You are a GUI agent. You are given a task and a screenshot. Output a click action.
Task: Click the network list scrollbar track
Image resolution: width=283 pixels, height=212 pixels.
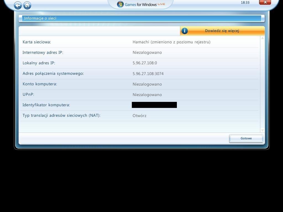pos(262,83)
